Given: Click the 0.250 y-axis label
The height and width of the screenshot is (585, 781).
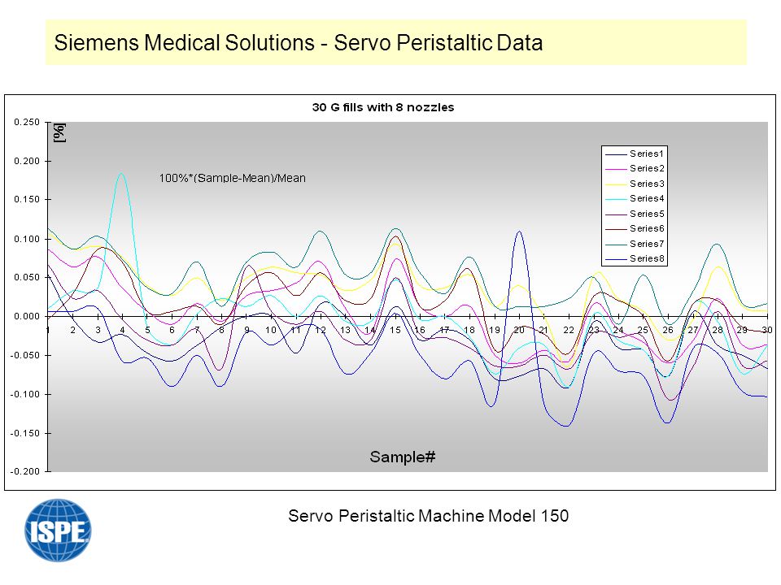Looking at the screenshot, I should [27, 123].
